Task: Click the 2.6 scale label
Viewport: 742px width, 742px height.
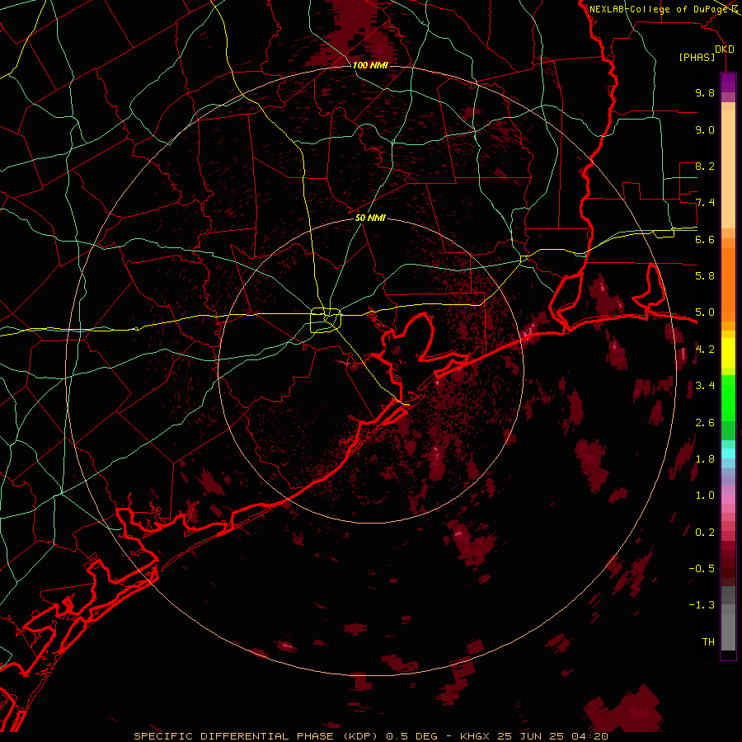Action: click(705, 423)
